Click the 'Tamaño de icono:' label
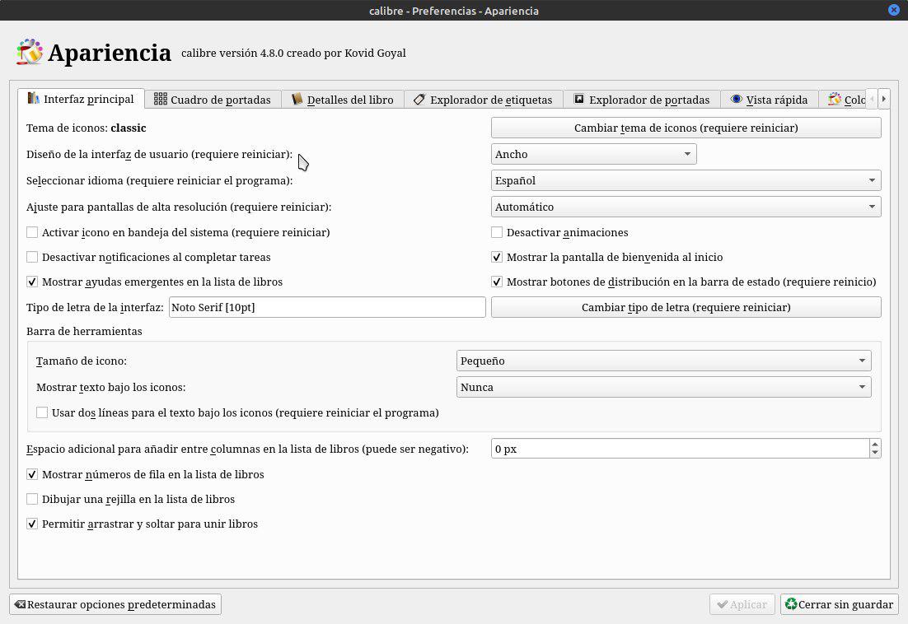The height and width of the screenshot is (624, 908). click(x=82, y=361)
